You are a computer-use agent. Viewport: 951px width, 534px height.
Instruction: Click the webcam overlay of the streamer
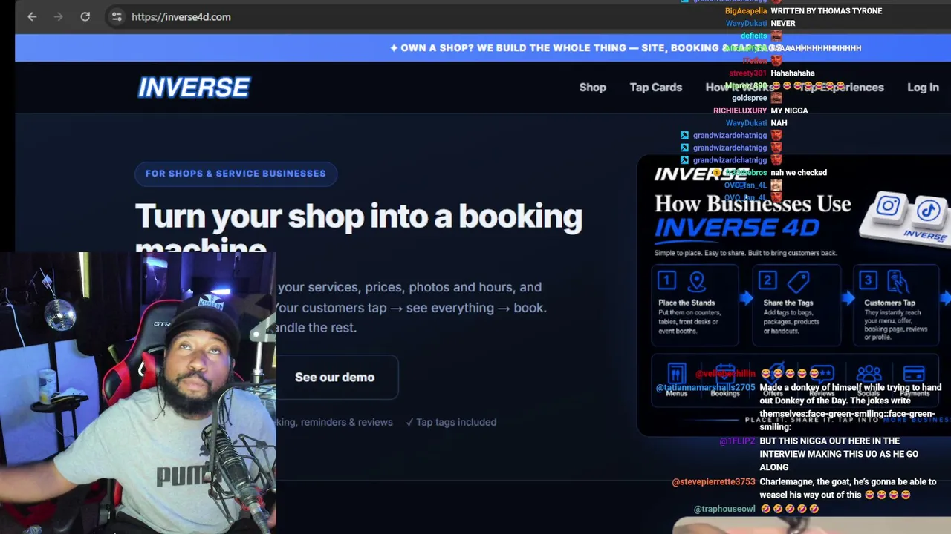(x=138, y=393)
